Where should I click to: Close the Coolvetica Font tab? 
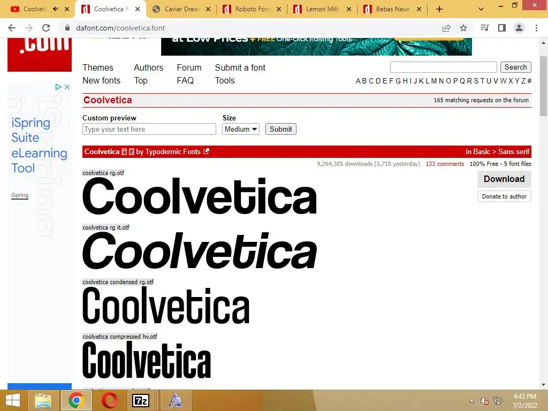point(138,10)
